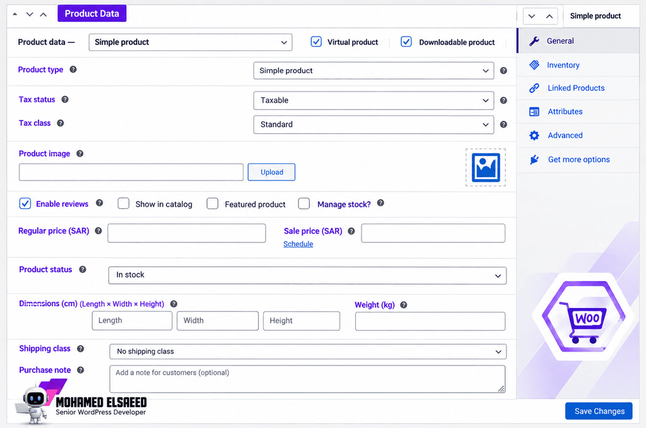Toggle the Enable reviews checkbox
Image resolution: width=646 pixels, height=428 pixels.
tap(25, 203)
